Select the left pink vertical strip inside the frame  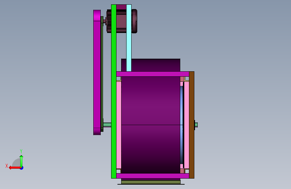pyautogui.click(x=119, y=125)
